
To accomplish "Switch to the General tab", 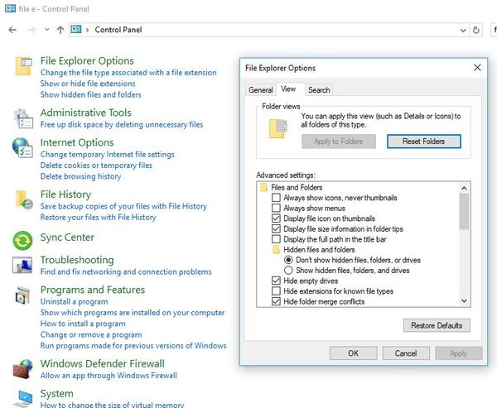I will click(x=261, y=90).
